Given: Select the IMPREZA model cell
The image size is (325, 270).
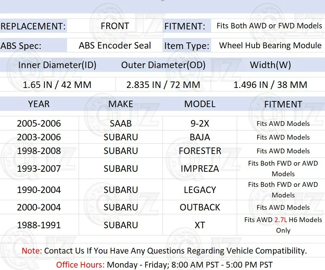Looking at the screenshot, I should tap(200, 168).
